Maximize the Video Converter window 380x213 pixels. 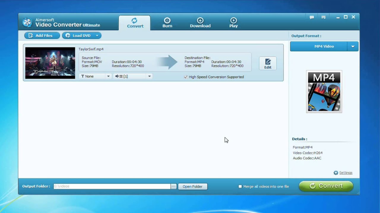pyautogui.click(x=346, y=17)
